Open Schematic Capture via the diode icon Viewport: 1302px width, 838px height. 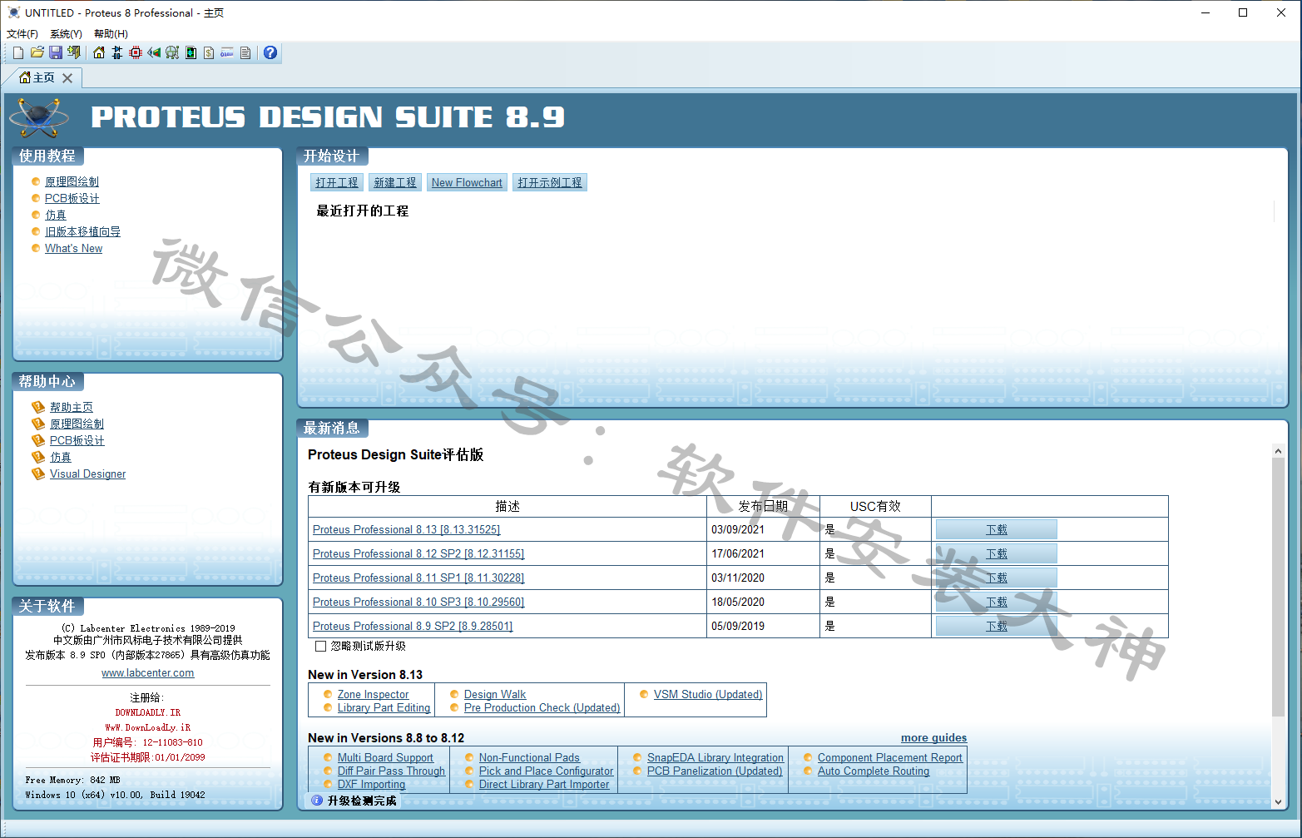coord(117,52)
